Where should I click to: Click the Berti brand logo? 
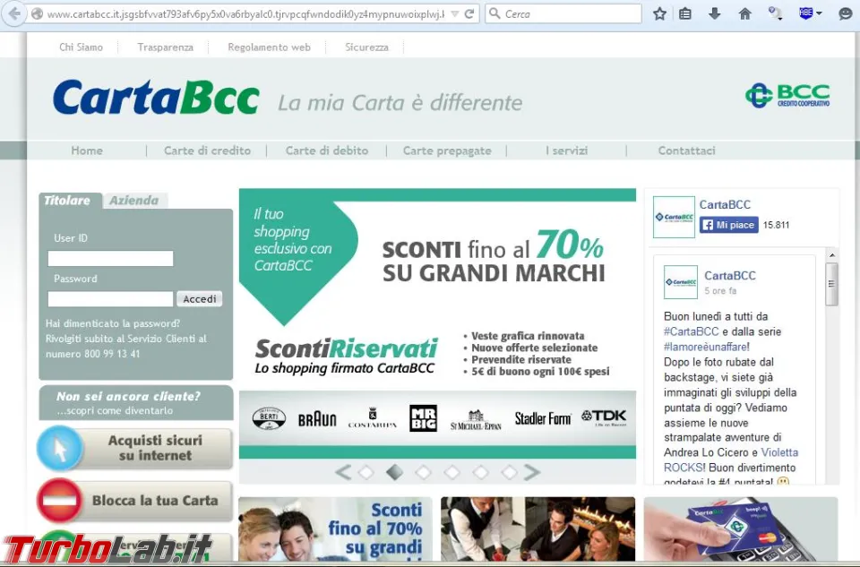[269, 418]
